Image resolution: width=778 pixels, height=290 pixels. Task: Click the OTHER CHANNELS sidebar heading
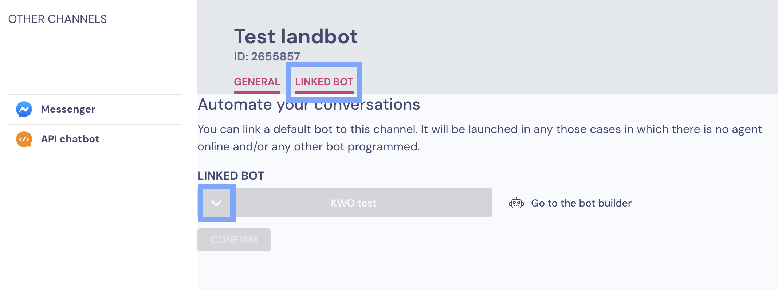[x=58, y=19]
